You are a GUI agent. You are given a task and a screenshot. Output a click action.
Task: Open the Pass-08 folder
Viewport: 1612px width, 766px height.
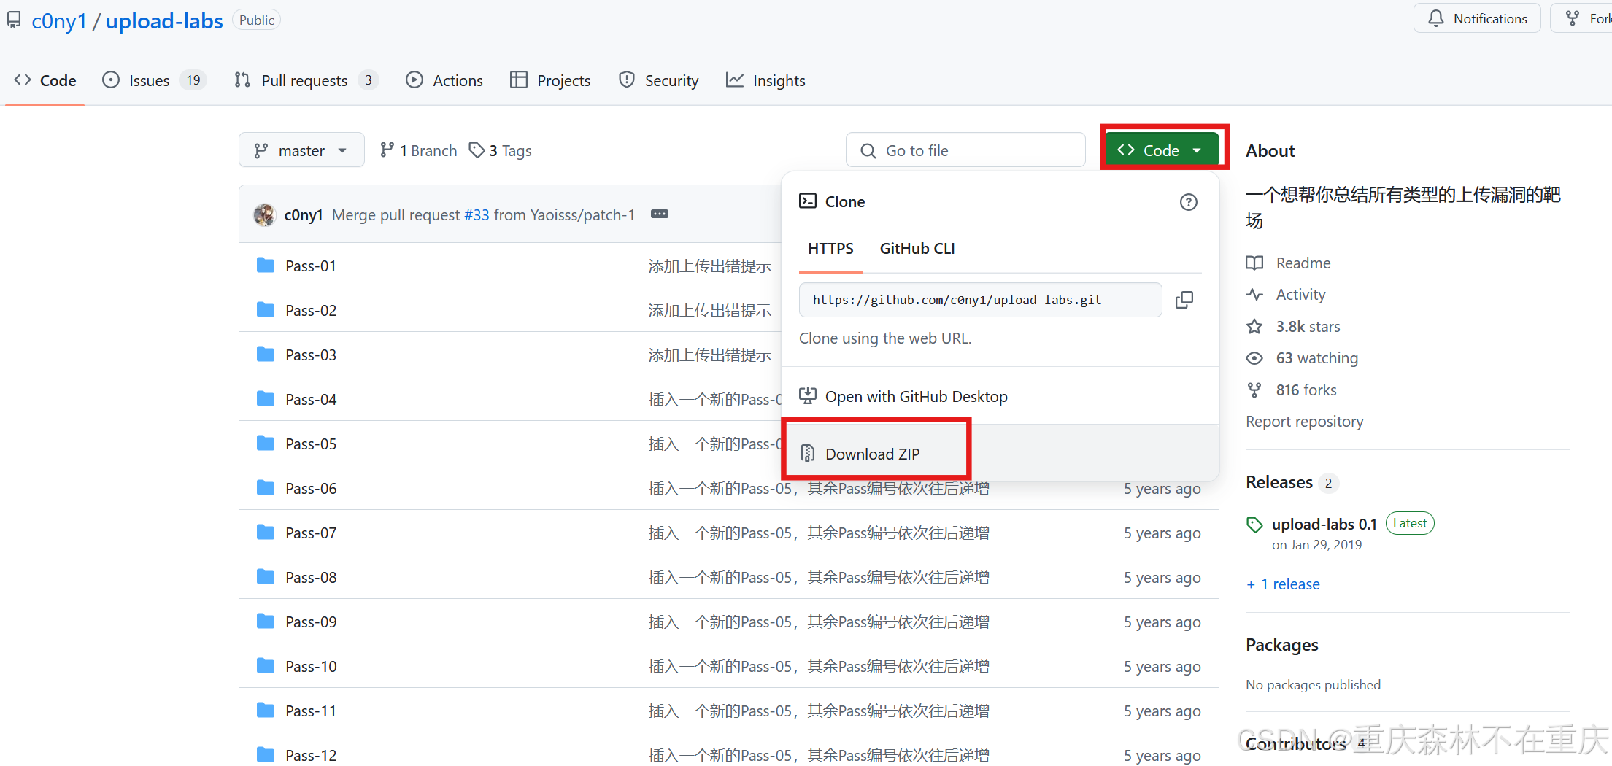[x=311, y=578]
